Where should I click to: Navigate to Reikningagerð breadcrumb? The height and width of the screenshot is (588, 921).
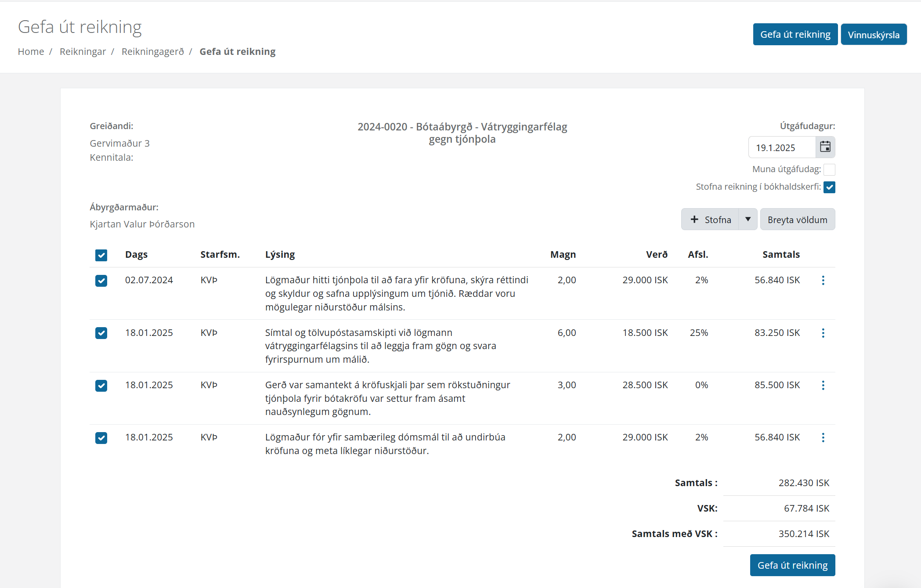[x=153, y=51]
